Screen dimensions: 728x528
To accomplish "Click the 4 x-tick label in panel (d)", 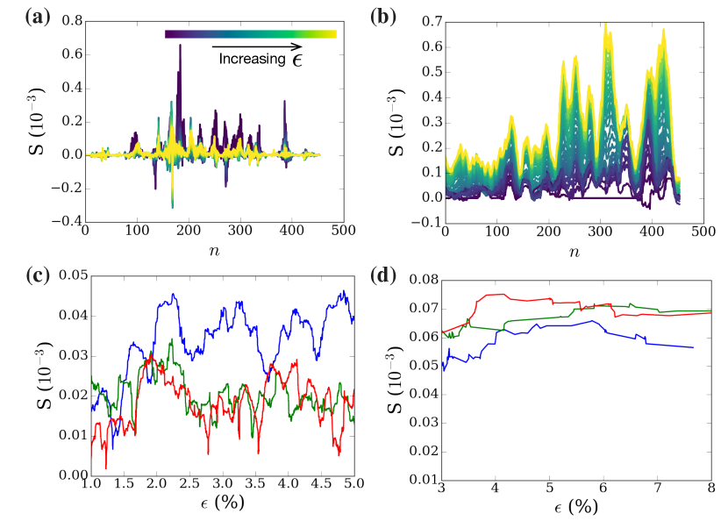I will [x=496, y=488].
